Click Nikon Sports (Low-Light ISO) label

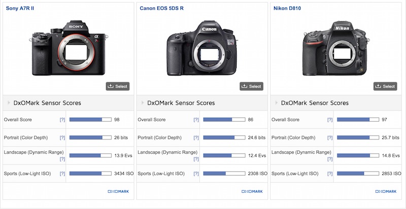[x=295, y=173]
